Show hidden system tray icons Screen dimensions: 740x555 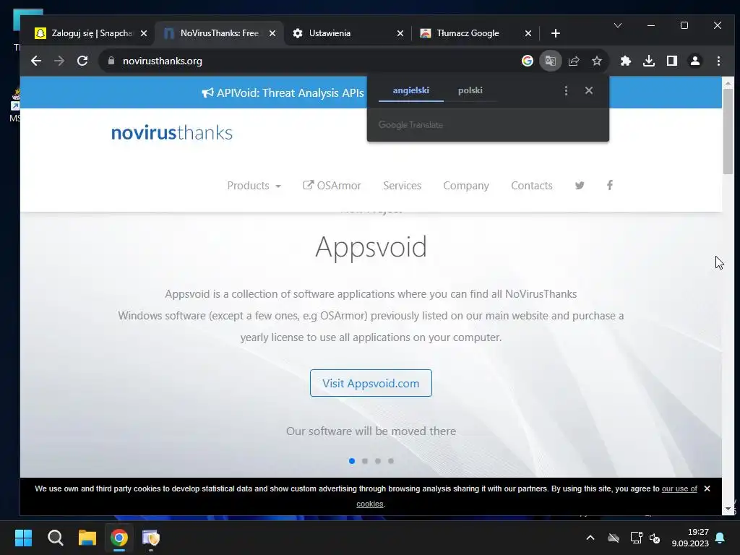coord(590,538)
